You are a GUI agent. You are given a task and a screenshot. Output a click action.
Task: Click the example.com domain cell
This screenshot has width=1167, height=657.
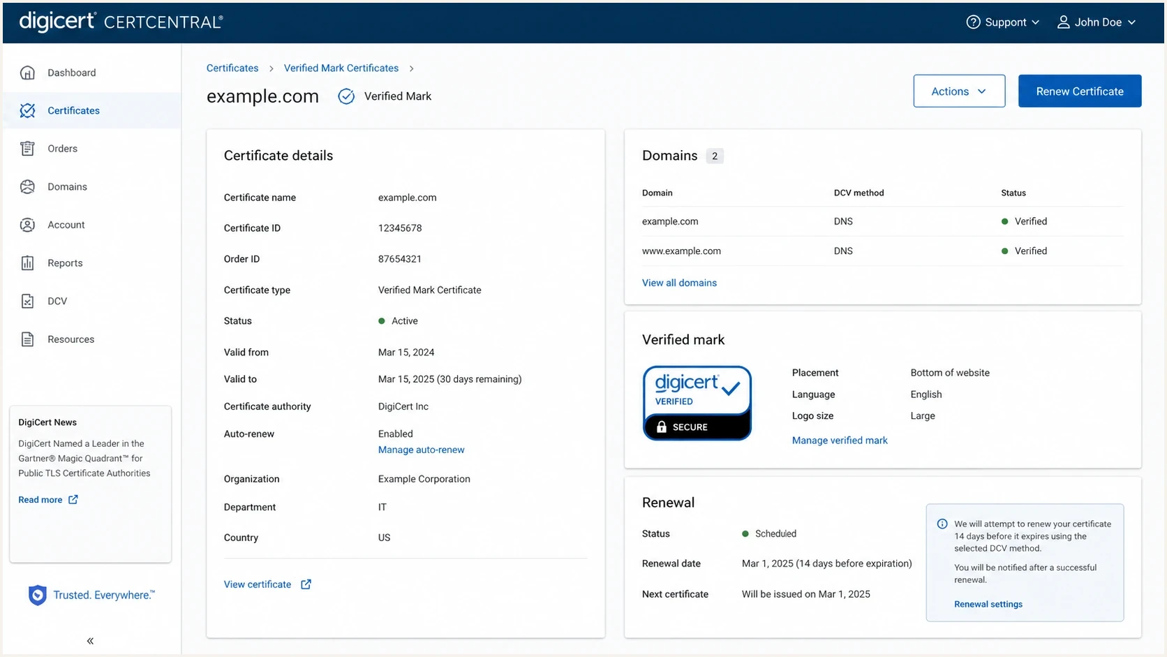(x=670, y=221)
